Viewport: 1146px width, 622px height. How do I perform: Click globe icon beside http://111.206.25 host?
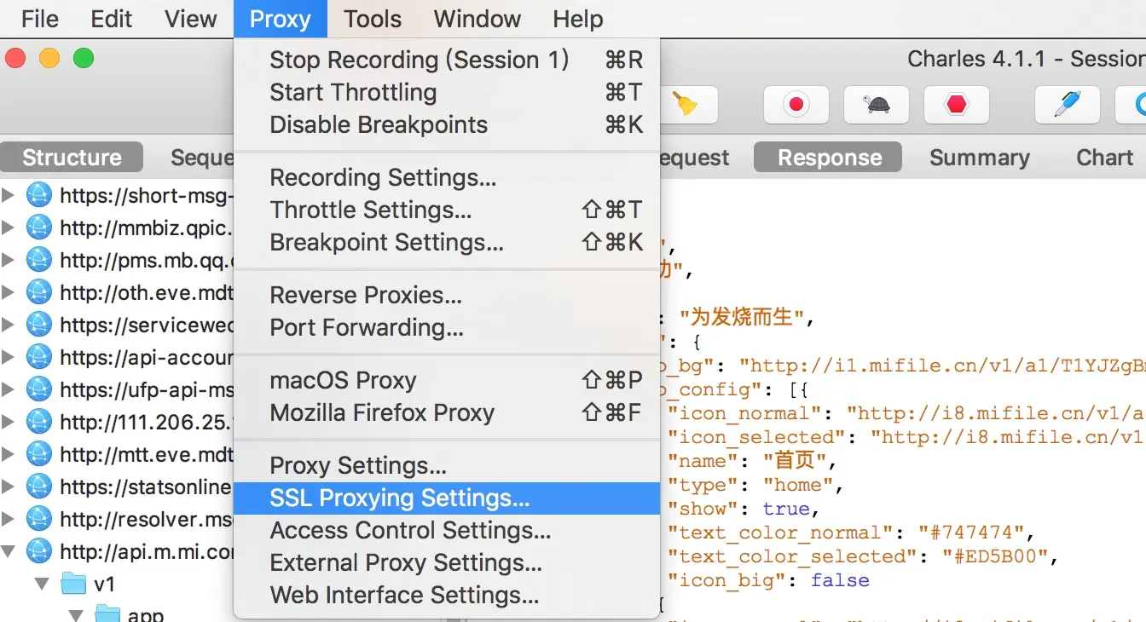pyautogui.click(x=39, y=422)
